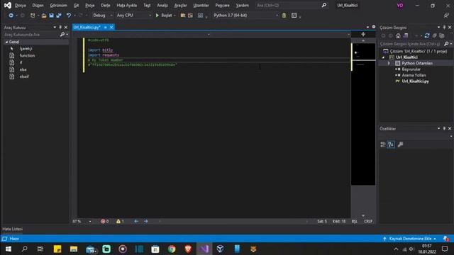Select the else toolbox item
454x255 pixels.
(23, 69)
